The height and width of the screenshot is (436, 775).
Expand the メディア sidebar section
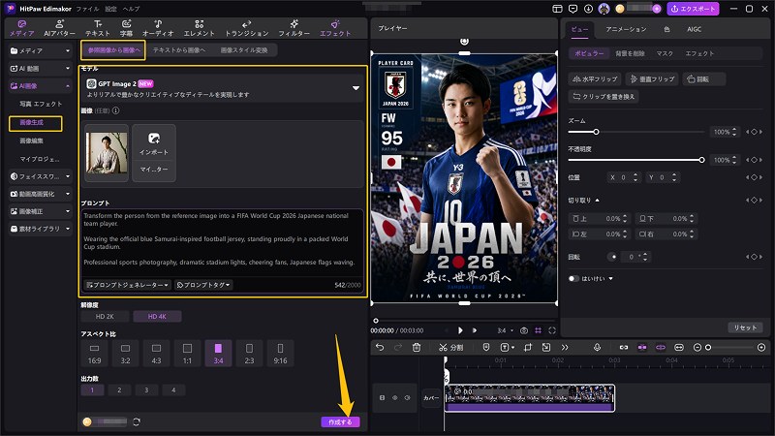[40, 51]
